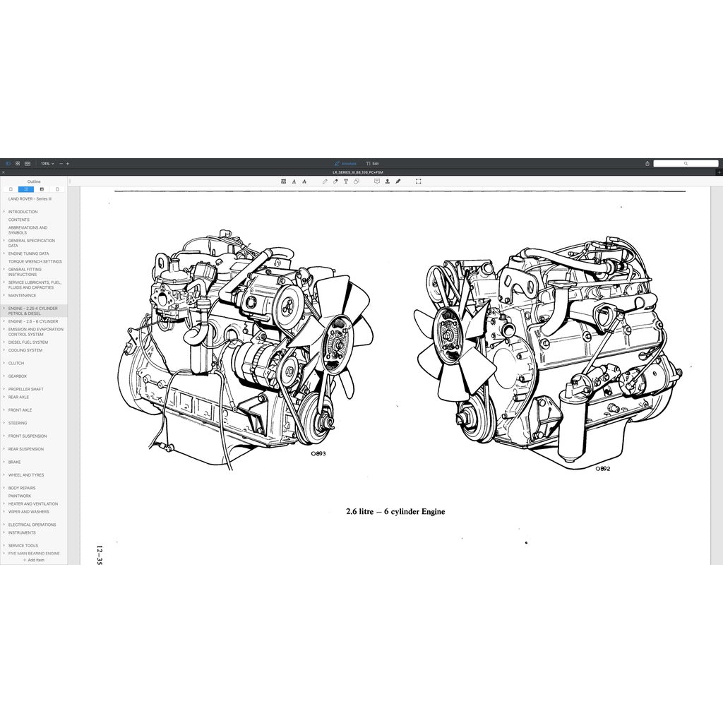723x723 pixels.
Task: Select the area selection tool
Action: (419, 181)
